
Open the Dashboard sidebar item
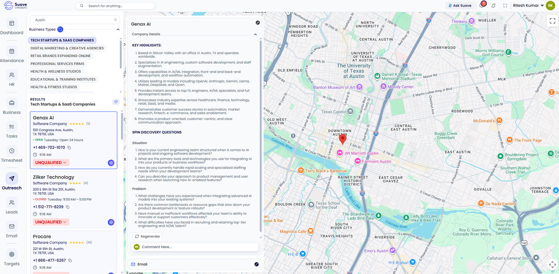[x=12, y=27]
